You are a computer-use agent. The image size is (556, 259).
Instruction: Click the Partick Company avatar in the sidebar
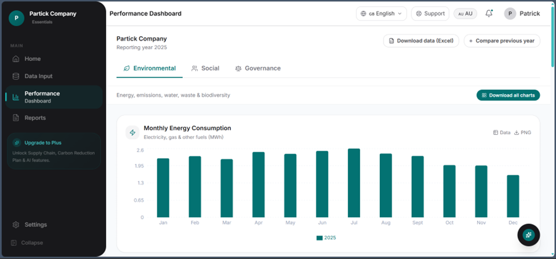[16, 18]
